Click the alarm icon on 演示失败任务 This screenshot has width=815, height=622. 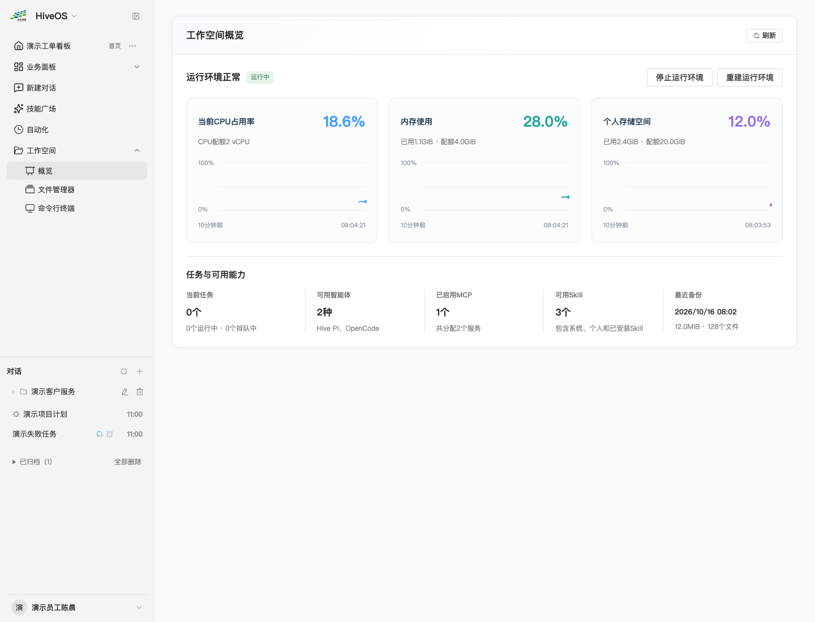coord(110,434)
